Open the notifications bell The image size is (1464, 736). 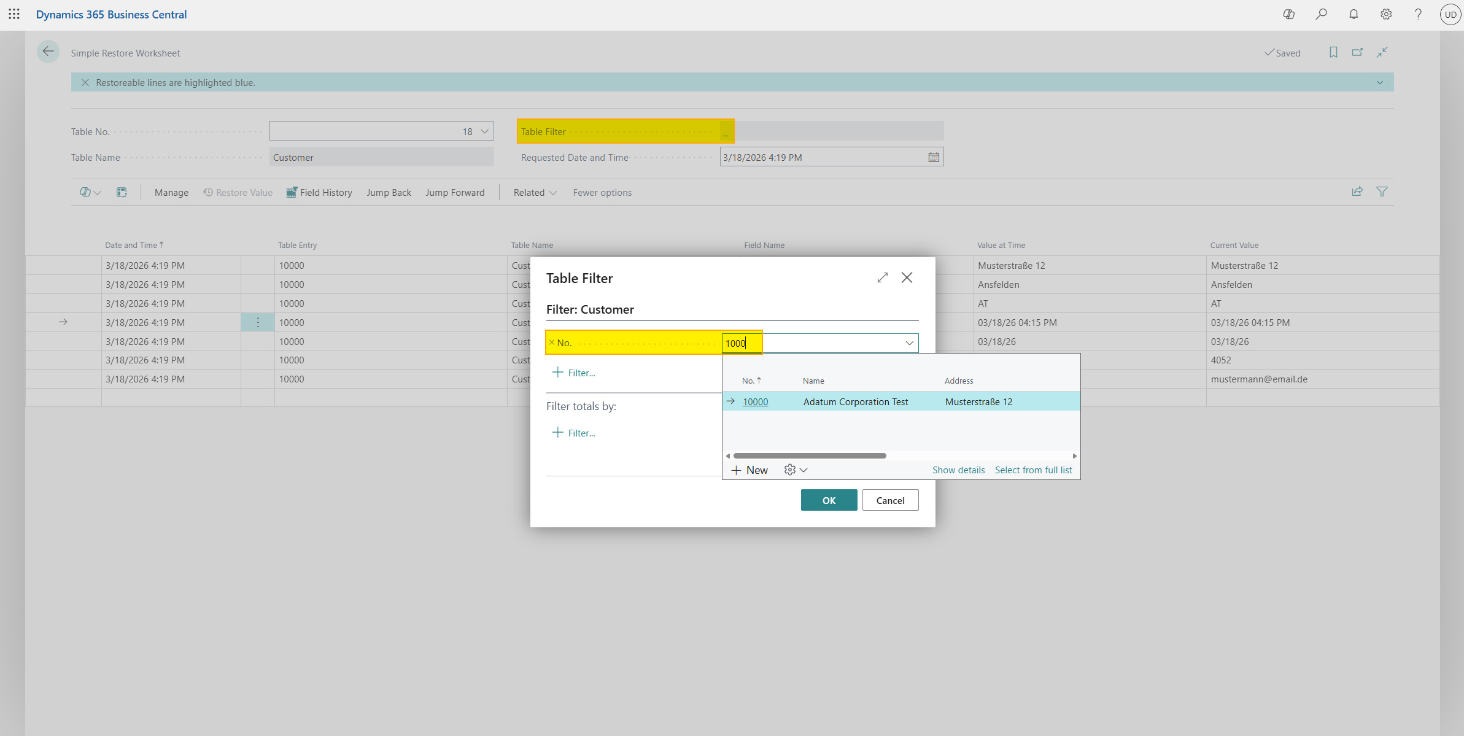(x=1354, y=14)
